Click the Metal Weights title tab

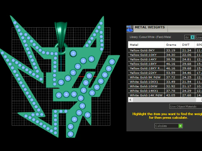[150, 27]
